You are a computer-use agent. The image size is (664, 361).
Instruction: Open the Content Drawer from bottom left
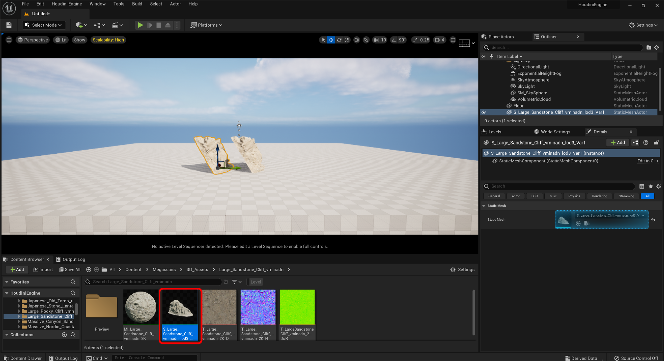22,358
